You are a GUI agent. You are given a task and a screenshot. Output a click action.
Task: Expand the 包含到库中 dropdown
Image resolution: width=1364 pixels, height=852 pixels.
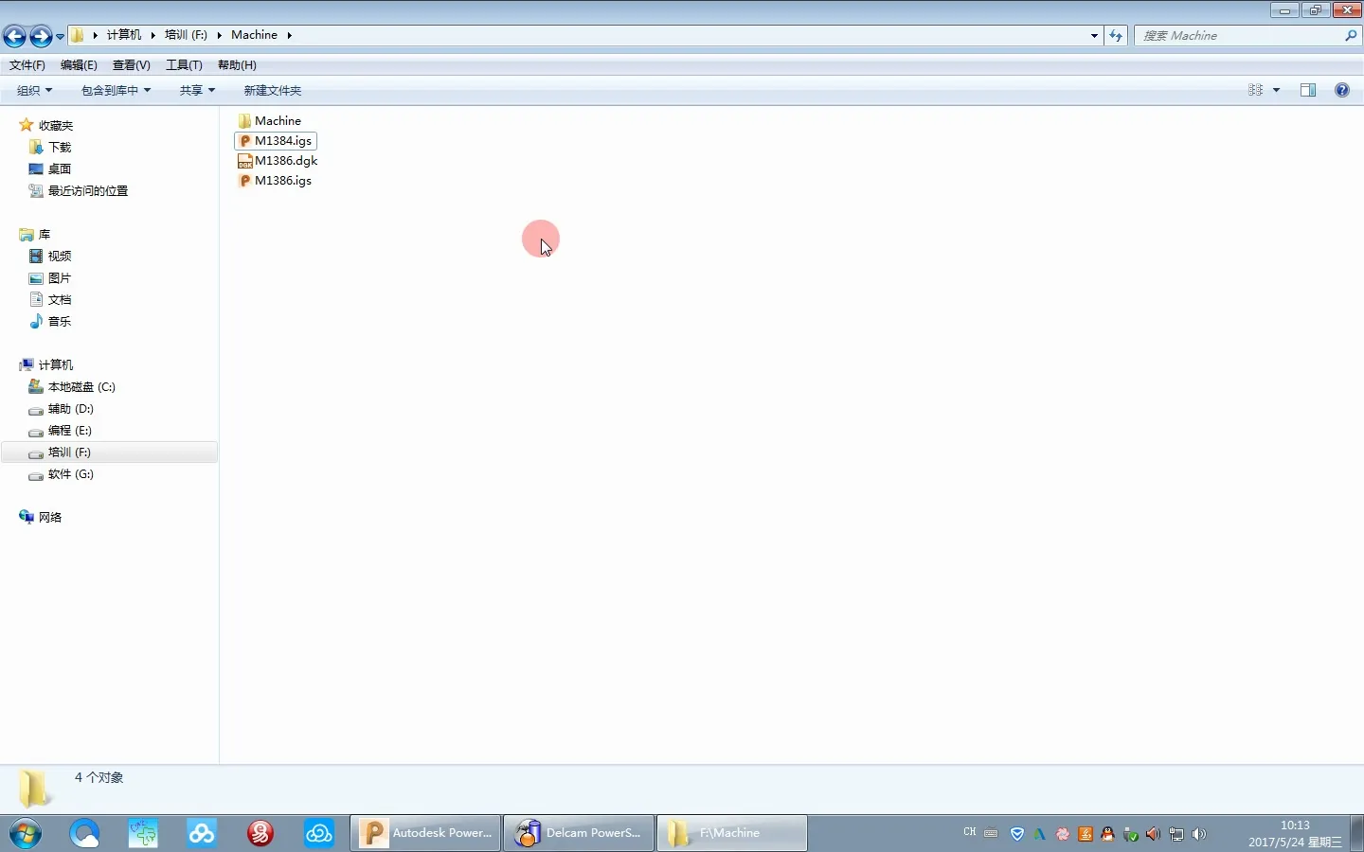coord(116,90)
